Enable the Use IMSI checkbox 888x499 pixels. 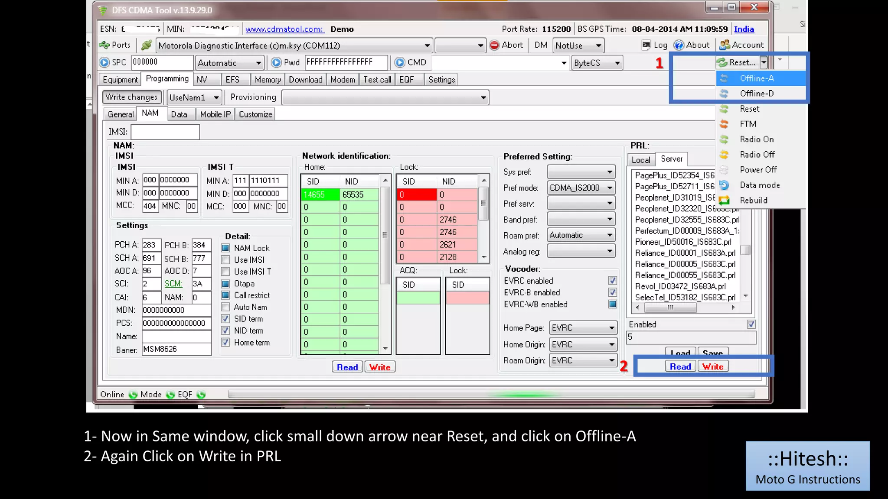pos(225,260)
